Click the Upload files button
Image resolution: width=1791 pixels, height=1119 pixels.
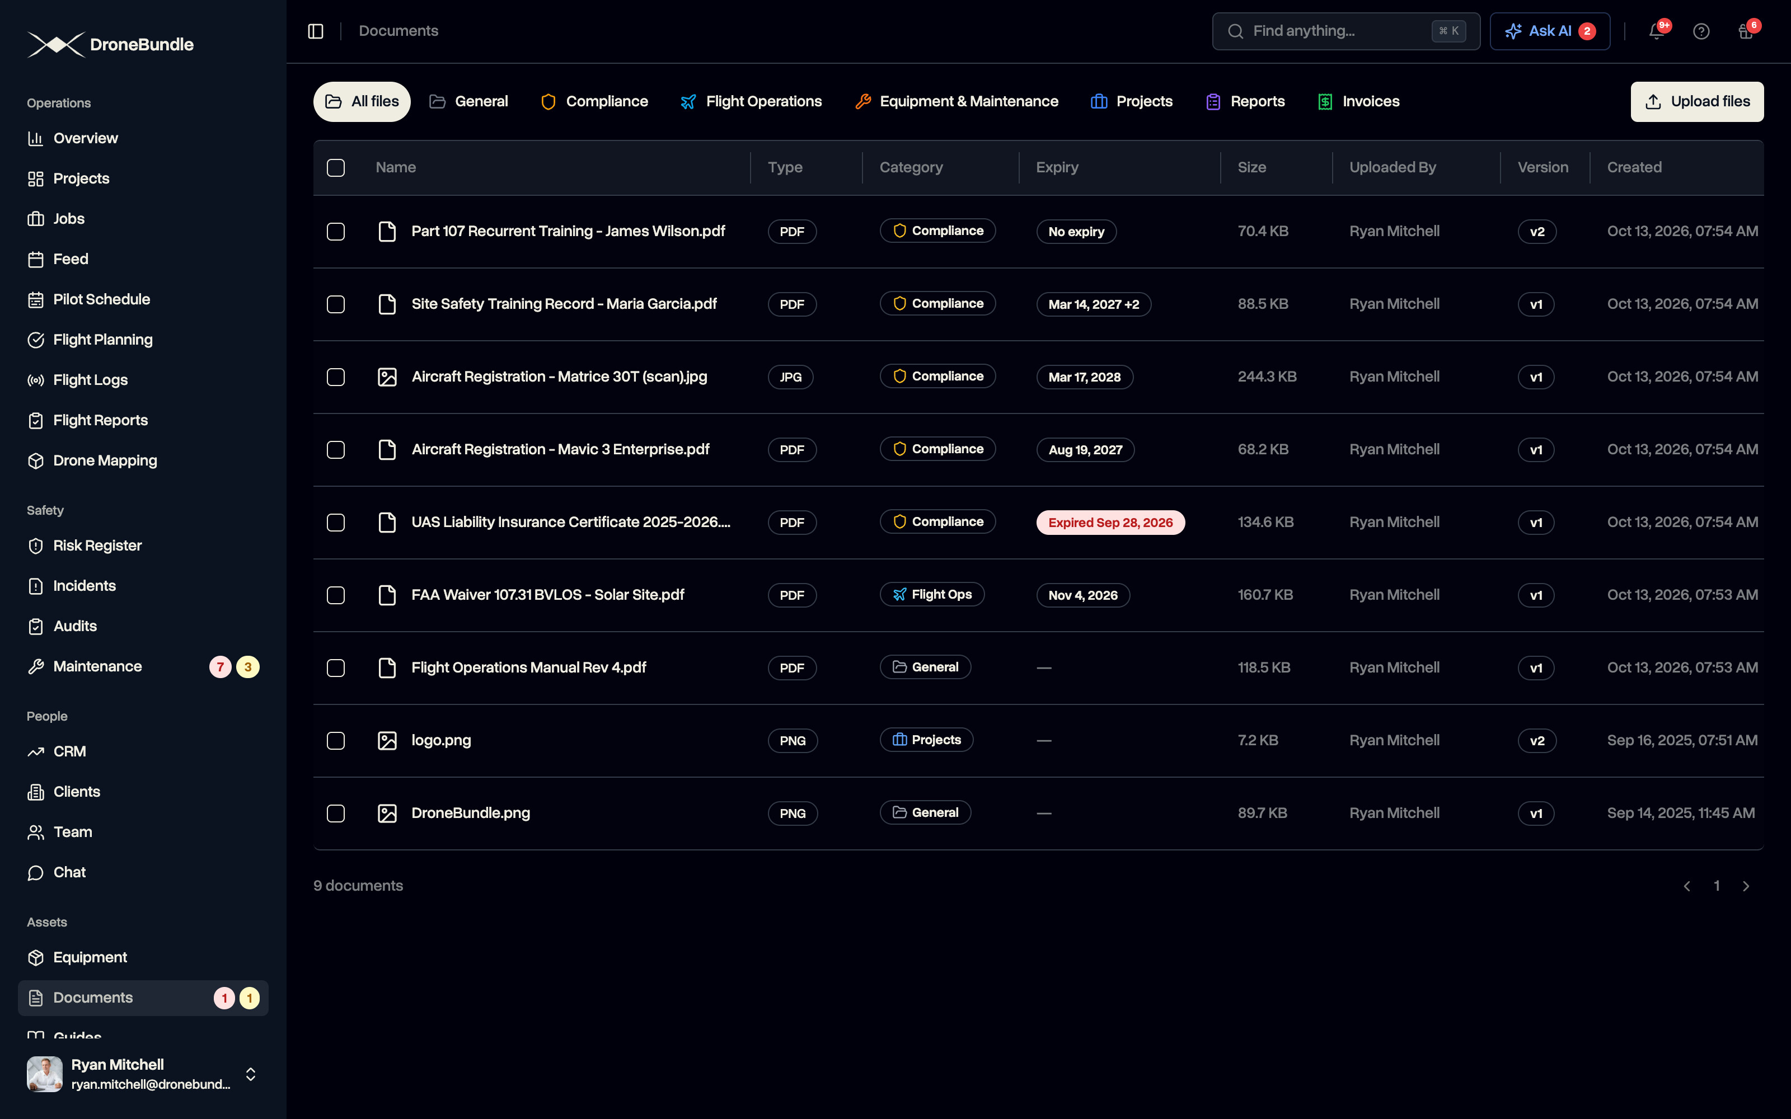(1697, 101)
